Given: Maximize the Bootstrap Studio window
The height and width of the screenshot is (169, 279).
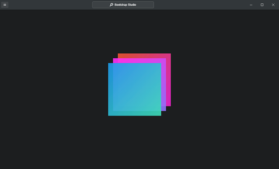Looking at the screenshot, I should click(262, 5).
